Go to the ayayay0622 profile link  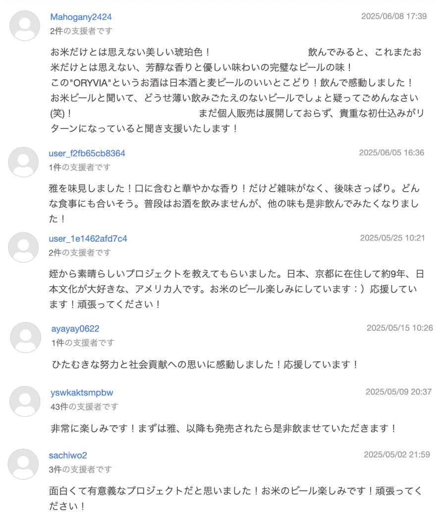(75, 329)
